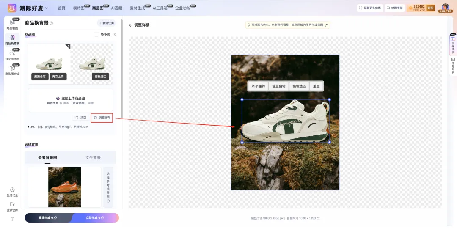Image resolution: width=457 pixels, height=228 pixels.
Task: Select 商品换背景 in left sidebar
Action: [12, 40]
